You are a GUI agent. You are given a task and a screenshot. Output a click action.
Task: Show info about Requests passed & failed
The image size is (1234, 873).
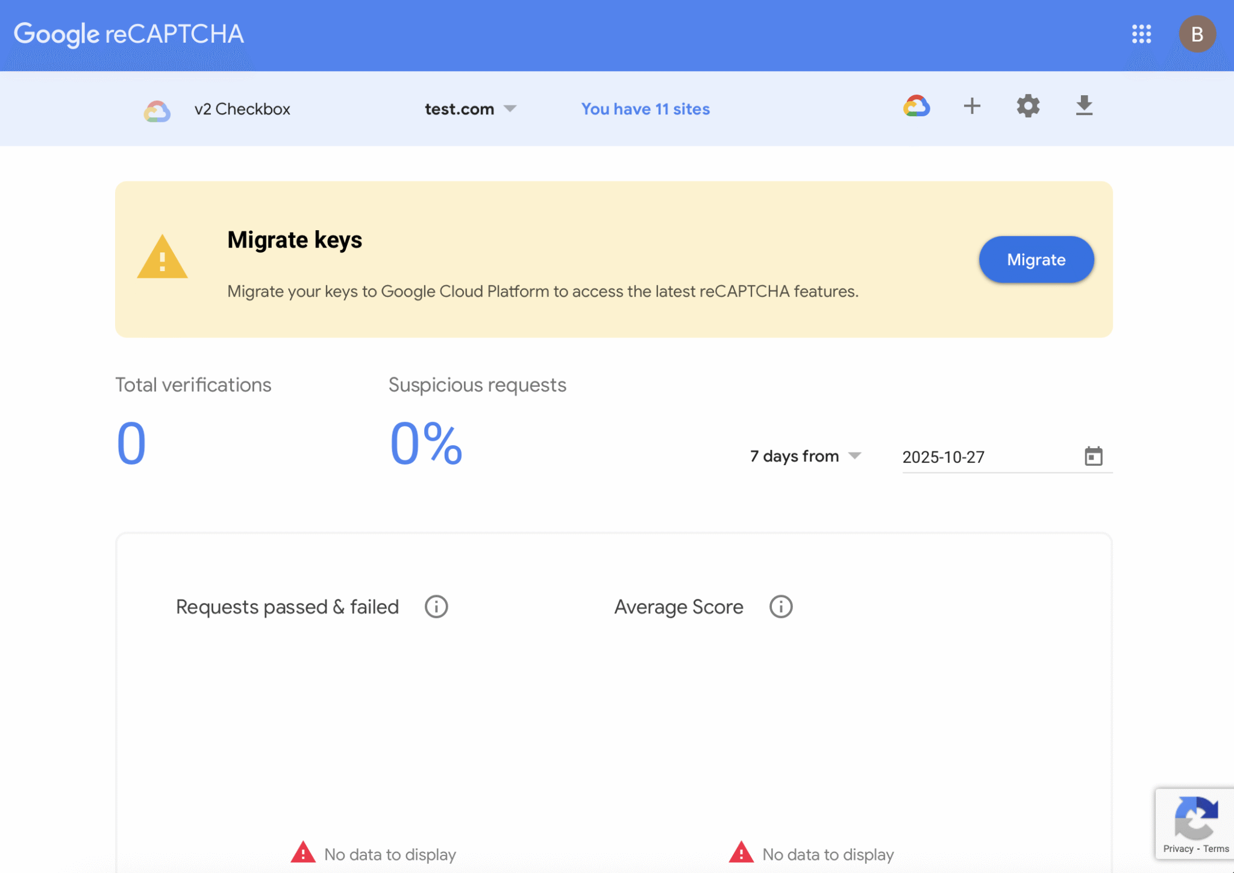[x=436, y=607]
